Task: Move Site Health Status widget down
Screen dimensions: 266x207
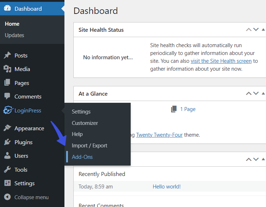Action: pyautogui.click(x=256, y=30)
